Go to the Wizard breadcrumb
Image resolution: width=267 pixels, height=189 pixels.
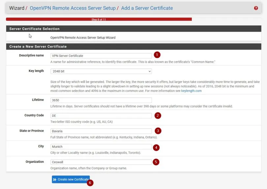click(x=16, y=8)
